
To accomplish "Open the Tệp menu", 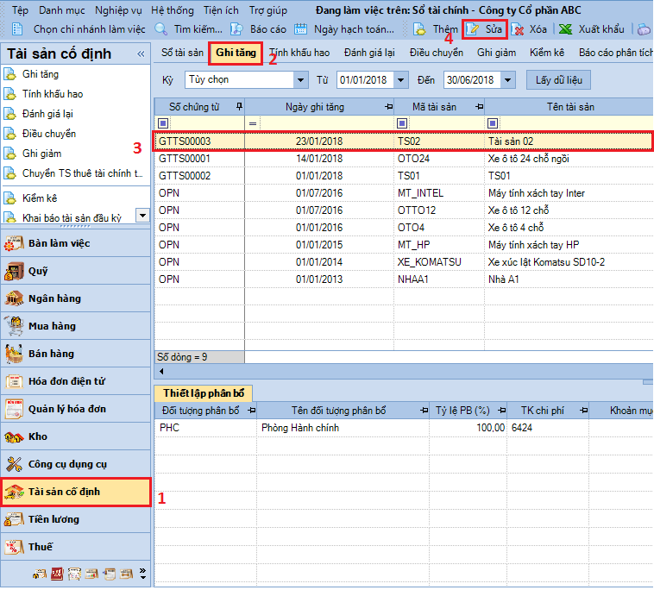I will coord(20,10).
